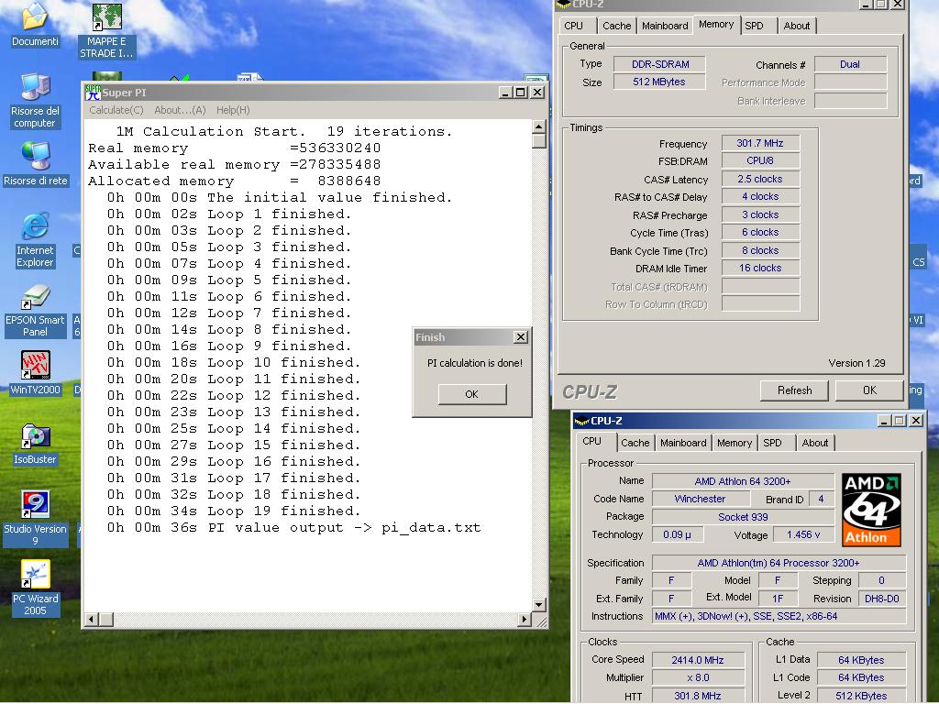Click the DRAM Idle Timer value 16 clocks
The image size is (939, 704).
click(760, 269)
